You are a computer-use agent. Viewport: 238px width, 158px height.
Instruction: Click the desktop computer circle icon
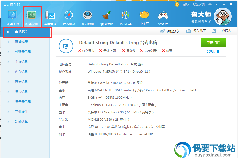point(66,46)
